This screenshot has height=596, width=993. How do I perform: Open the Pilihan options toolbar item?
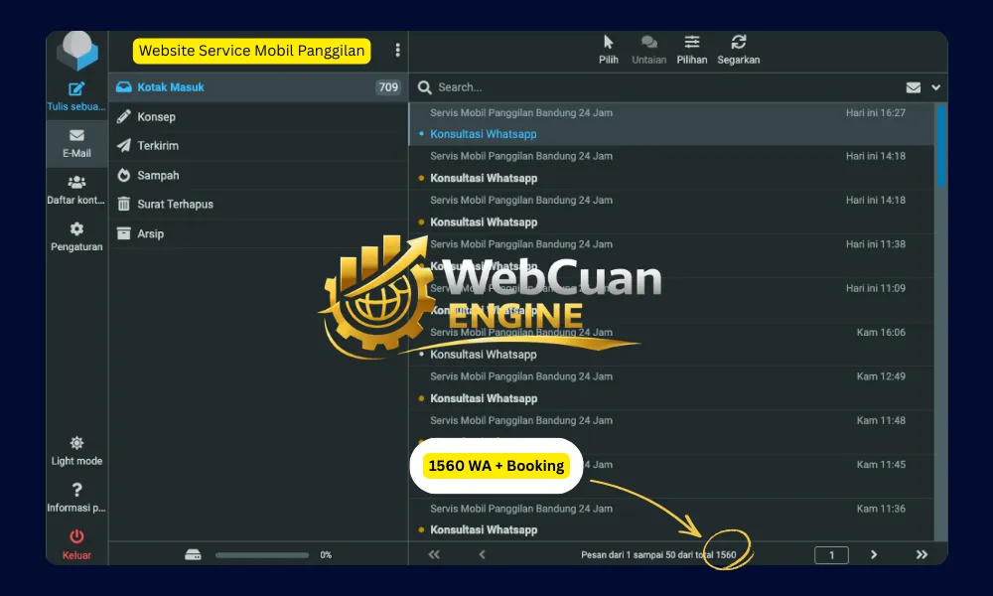tap(692, 43)
